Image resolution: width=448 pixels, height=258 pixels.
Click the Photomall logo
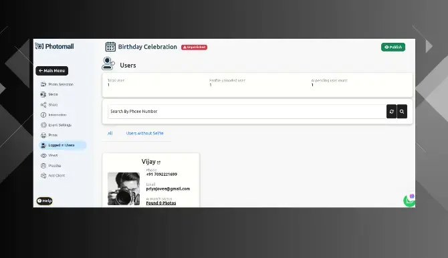55,46
